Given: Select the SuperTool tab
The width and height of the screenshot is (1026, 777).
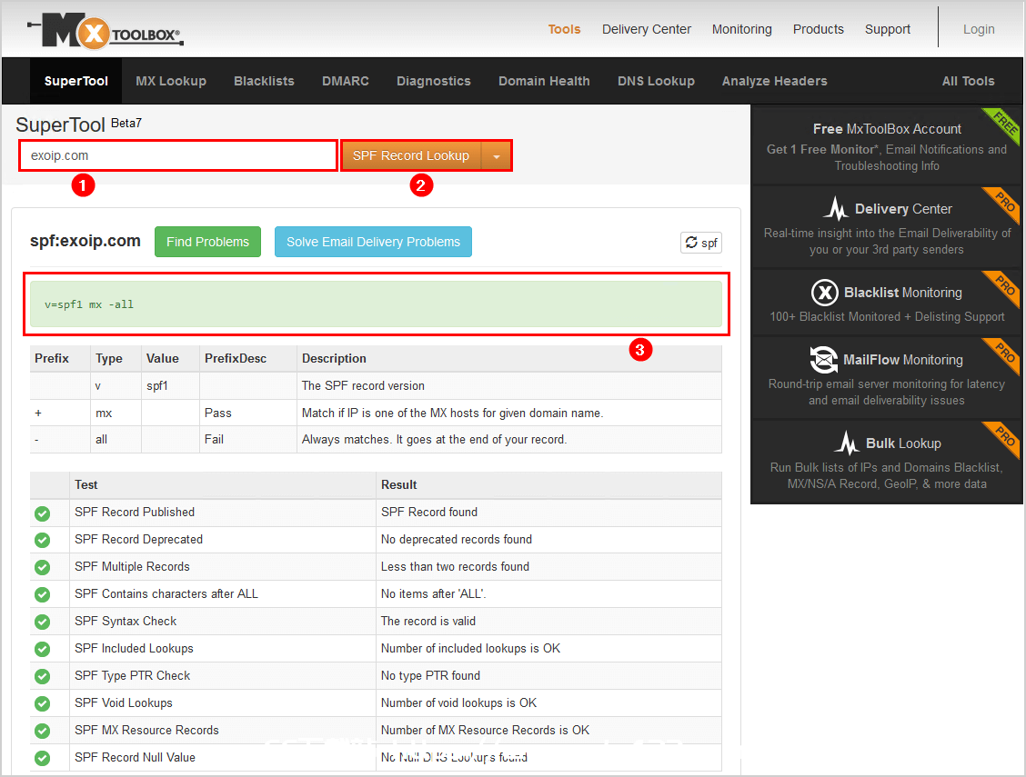Looking at the screenshot, I should [75, 81].
